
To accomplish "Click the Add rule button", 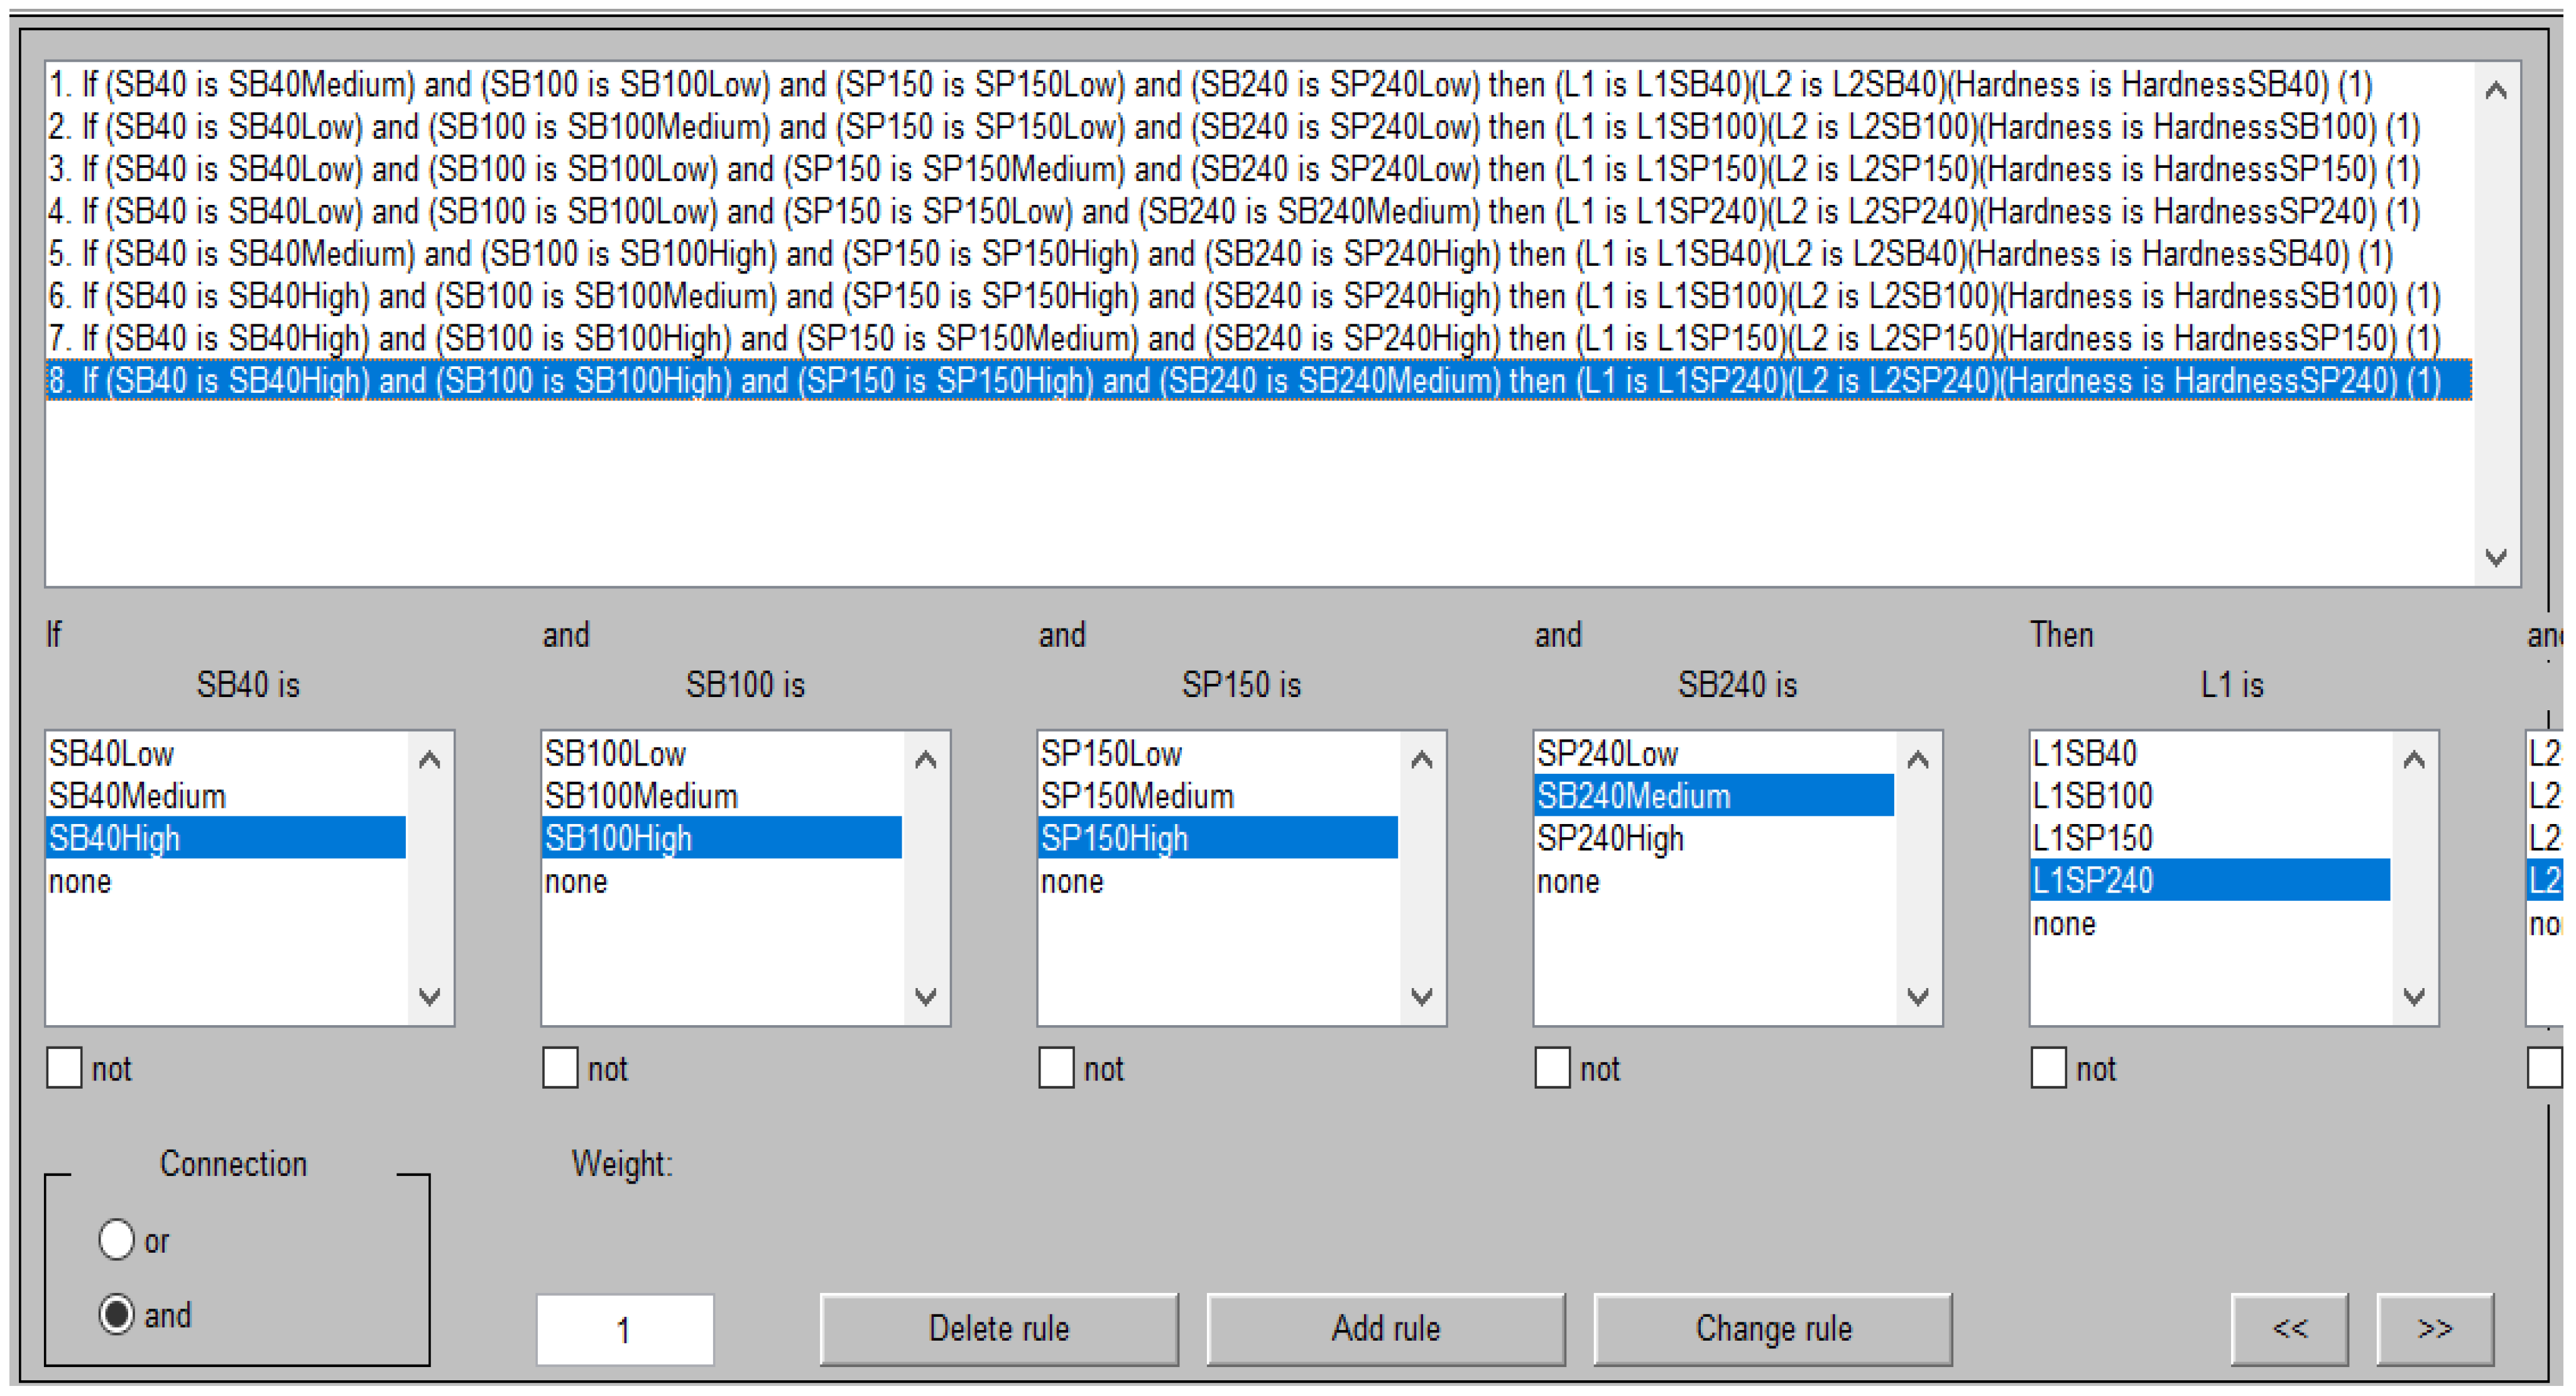I will tap(1386, 1329).
